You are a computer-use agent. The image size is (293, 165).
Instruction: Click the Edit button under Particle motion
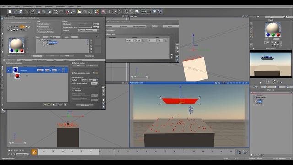coord(78,66)
